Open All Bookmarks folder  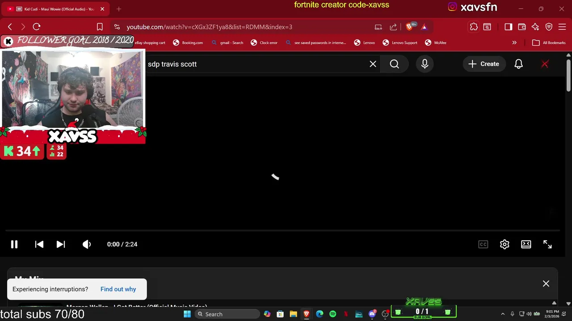point(549,43)
